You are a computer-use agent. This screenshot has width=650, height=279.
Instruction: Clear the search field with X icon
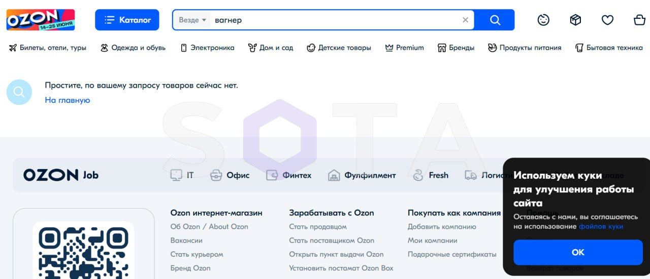click(x=465, y=20)
